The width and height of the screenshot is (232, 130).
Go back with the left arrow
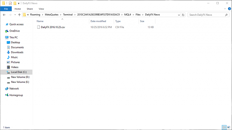4,15
